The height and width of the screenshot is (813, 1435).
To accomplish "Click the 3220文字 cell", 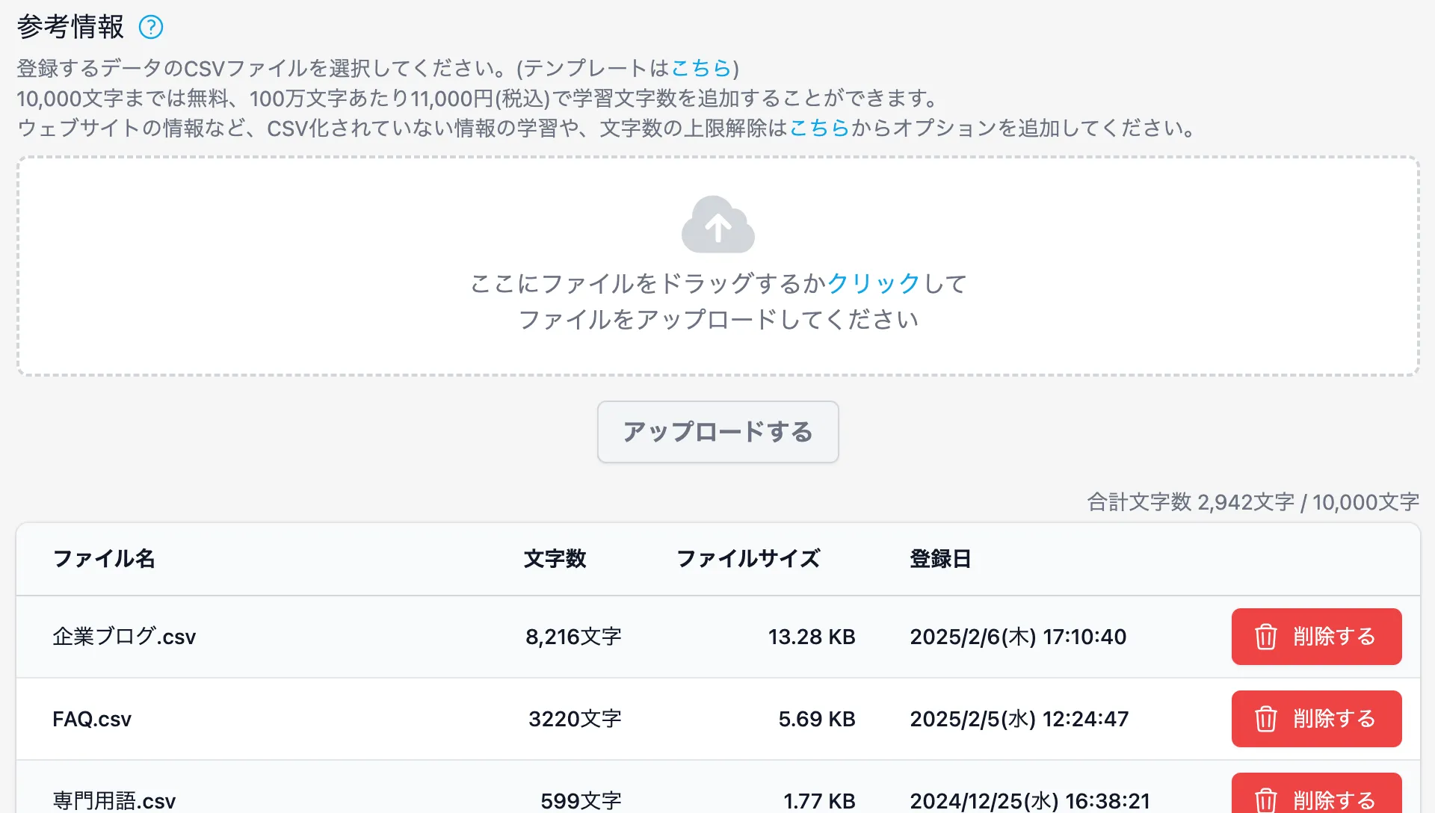I will pos(575,719).
